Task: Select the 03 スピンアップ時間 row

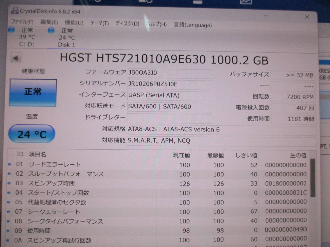Action: pyautogui.click(x=157, y=183)
